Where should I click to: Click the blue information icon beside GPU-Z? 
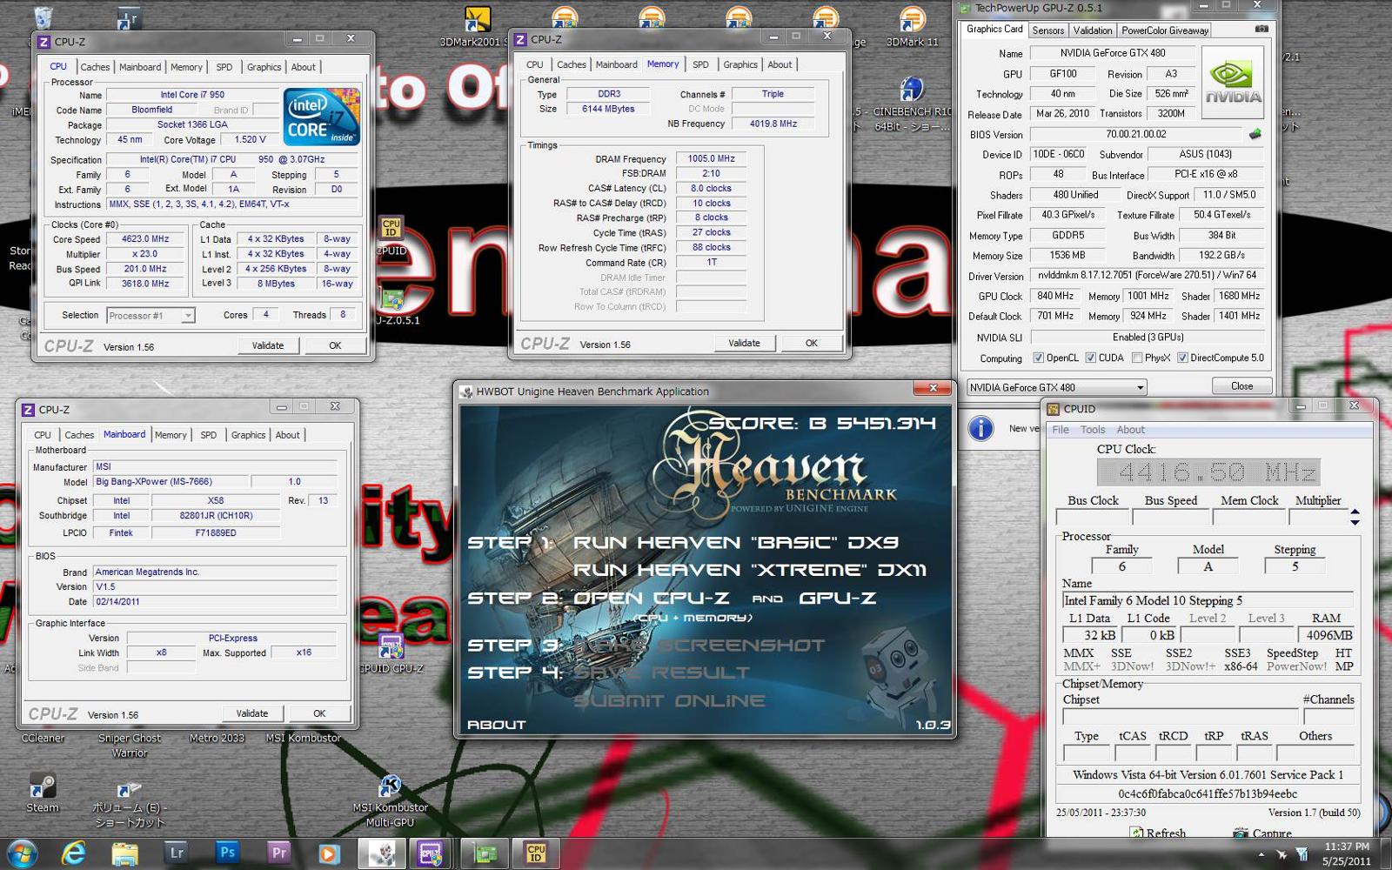click(980, 428)
